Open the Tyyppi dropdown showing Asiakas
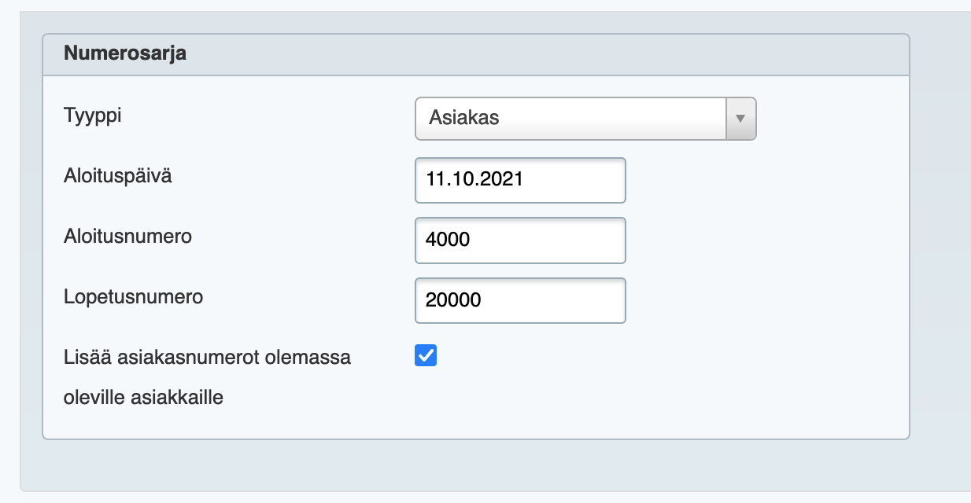The image size is (971, 503). 585,119
